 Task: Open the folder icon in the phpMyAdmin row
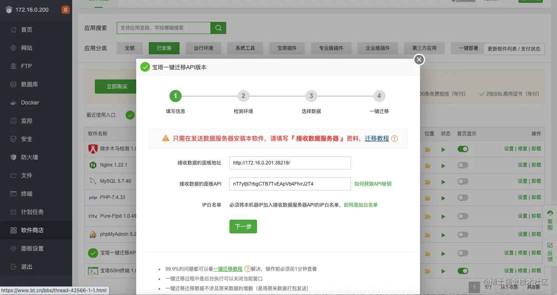[x=427, y=235]
